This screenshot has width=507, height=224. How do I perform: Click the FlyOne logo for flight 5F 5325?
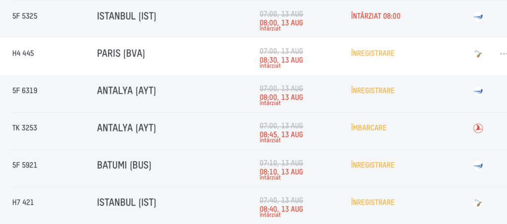point(478,16)
